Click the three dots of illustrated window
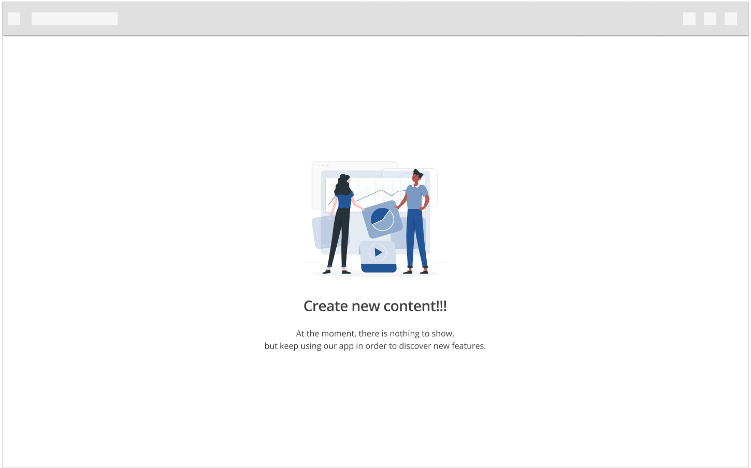The width and height of the screenshot is (751, 468). point(323,165)
